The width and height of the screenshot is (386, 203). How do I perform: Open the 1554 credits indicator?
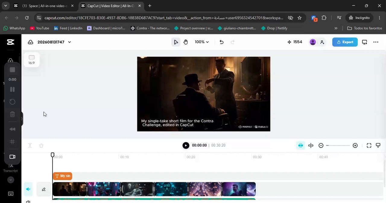[x=295, y=42]
